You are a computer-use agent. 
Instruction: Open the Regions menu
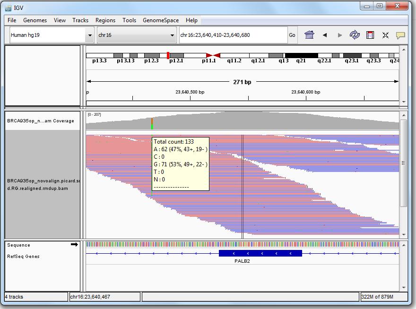click(x=105, y=20)
